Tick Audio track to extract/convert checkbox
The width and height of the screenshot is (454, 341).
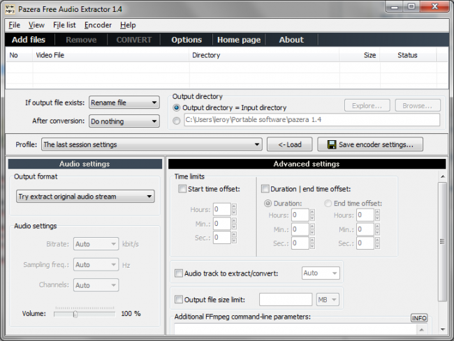179,273
